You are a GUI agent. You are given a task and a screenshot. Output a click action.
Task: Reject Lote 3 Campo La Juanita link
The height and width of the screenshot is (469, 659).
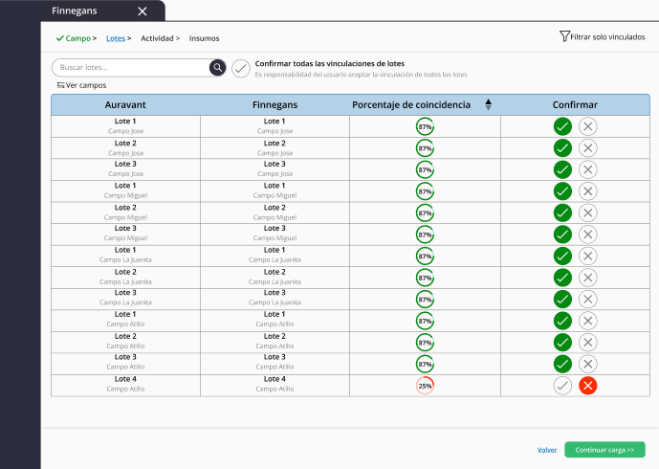tap(587, 300)
